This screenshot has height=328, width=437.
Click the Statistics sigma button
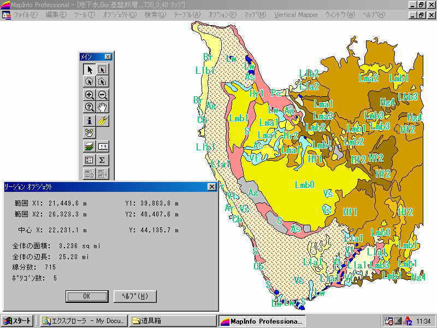103,160
